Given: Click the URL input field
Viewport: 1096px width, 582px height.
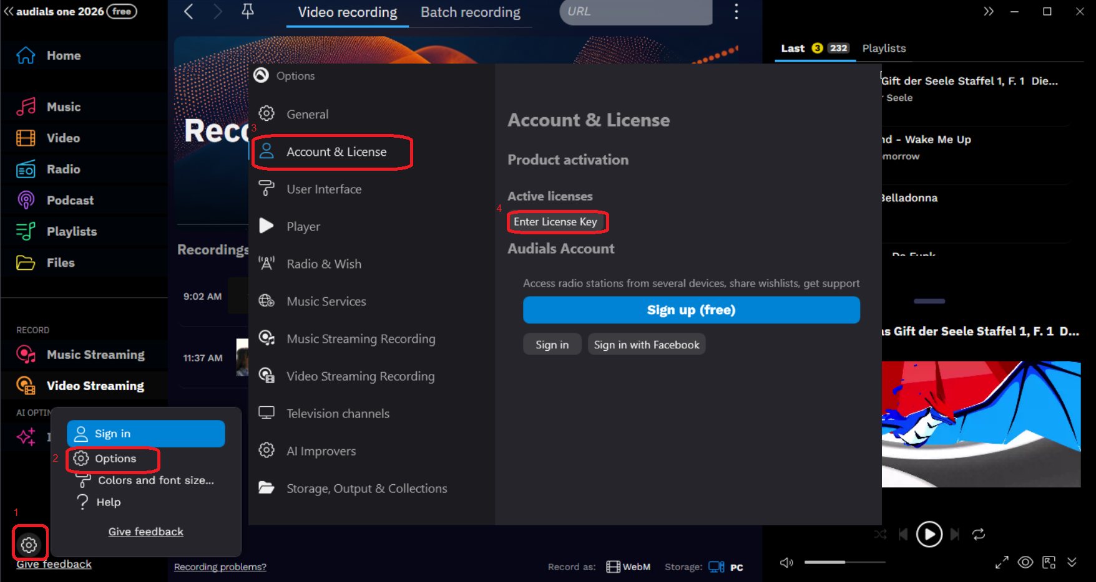Looking at the screenshot, I should [x=635, y=11].
